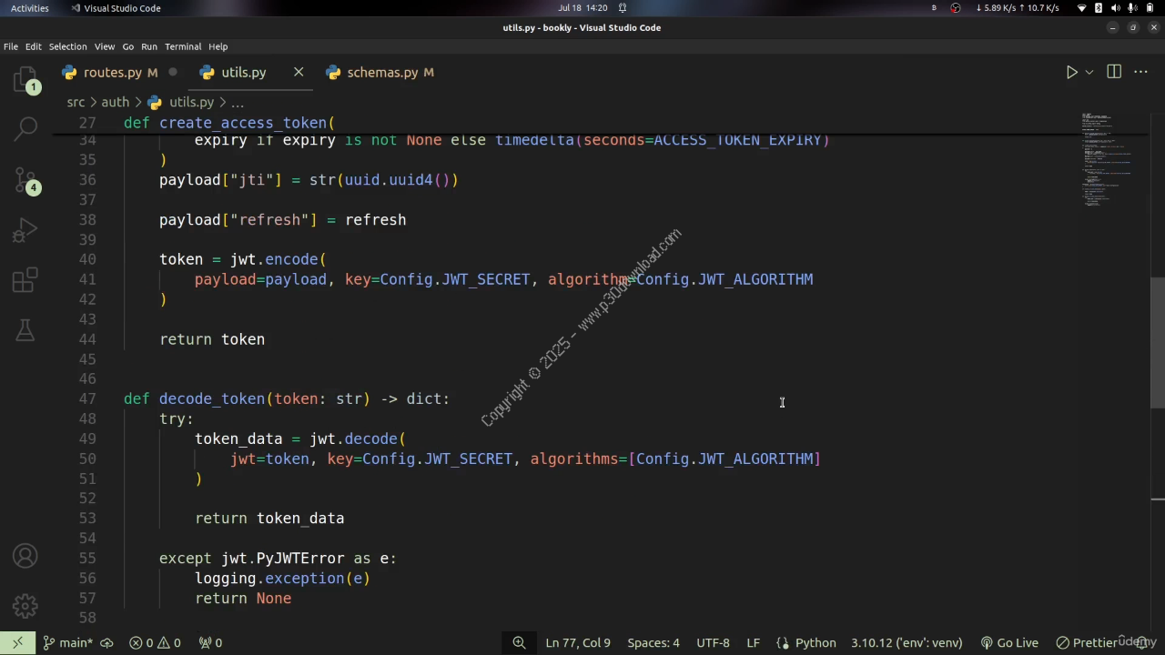Toggle Prettier formatter status item
Screen dimensions: 1165x655
point(1098,642)
